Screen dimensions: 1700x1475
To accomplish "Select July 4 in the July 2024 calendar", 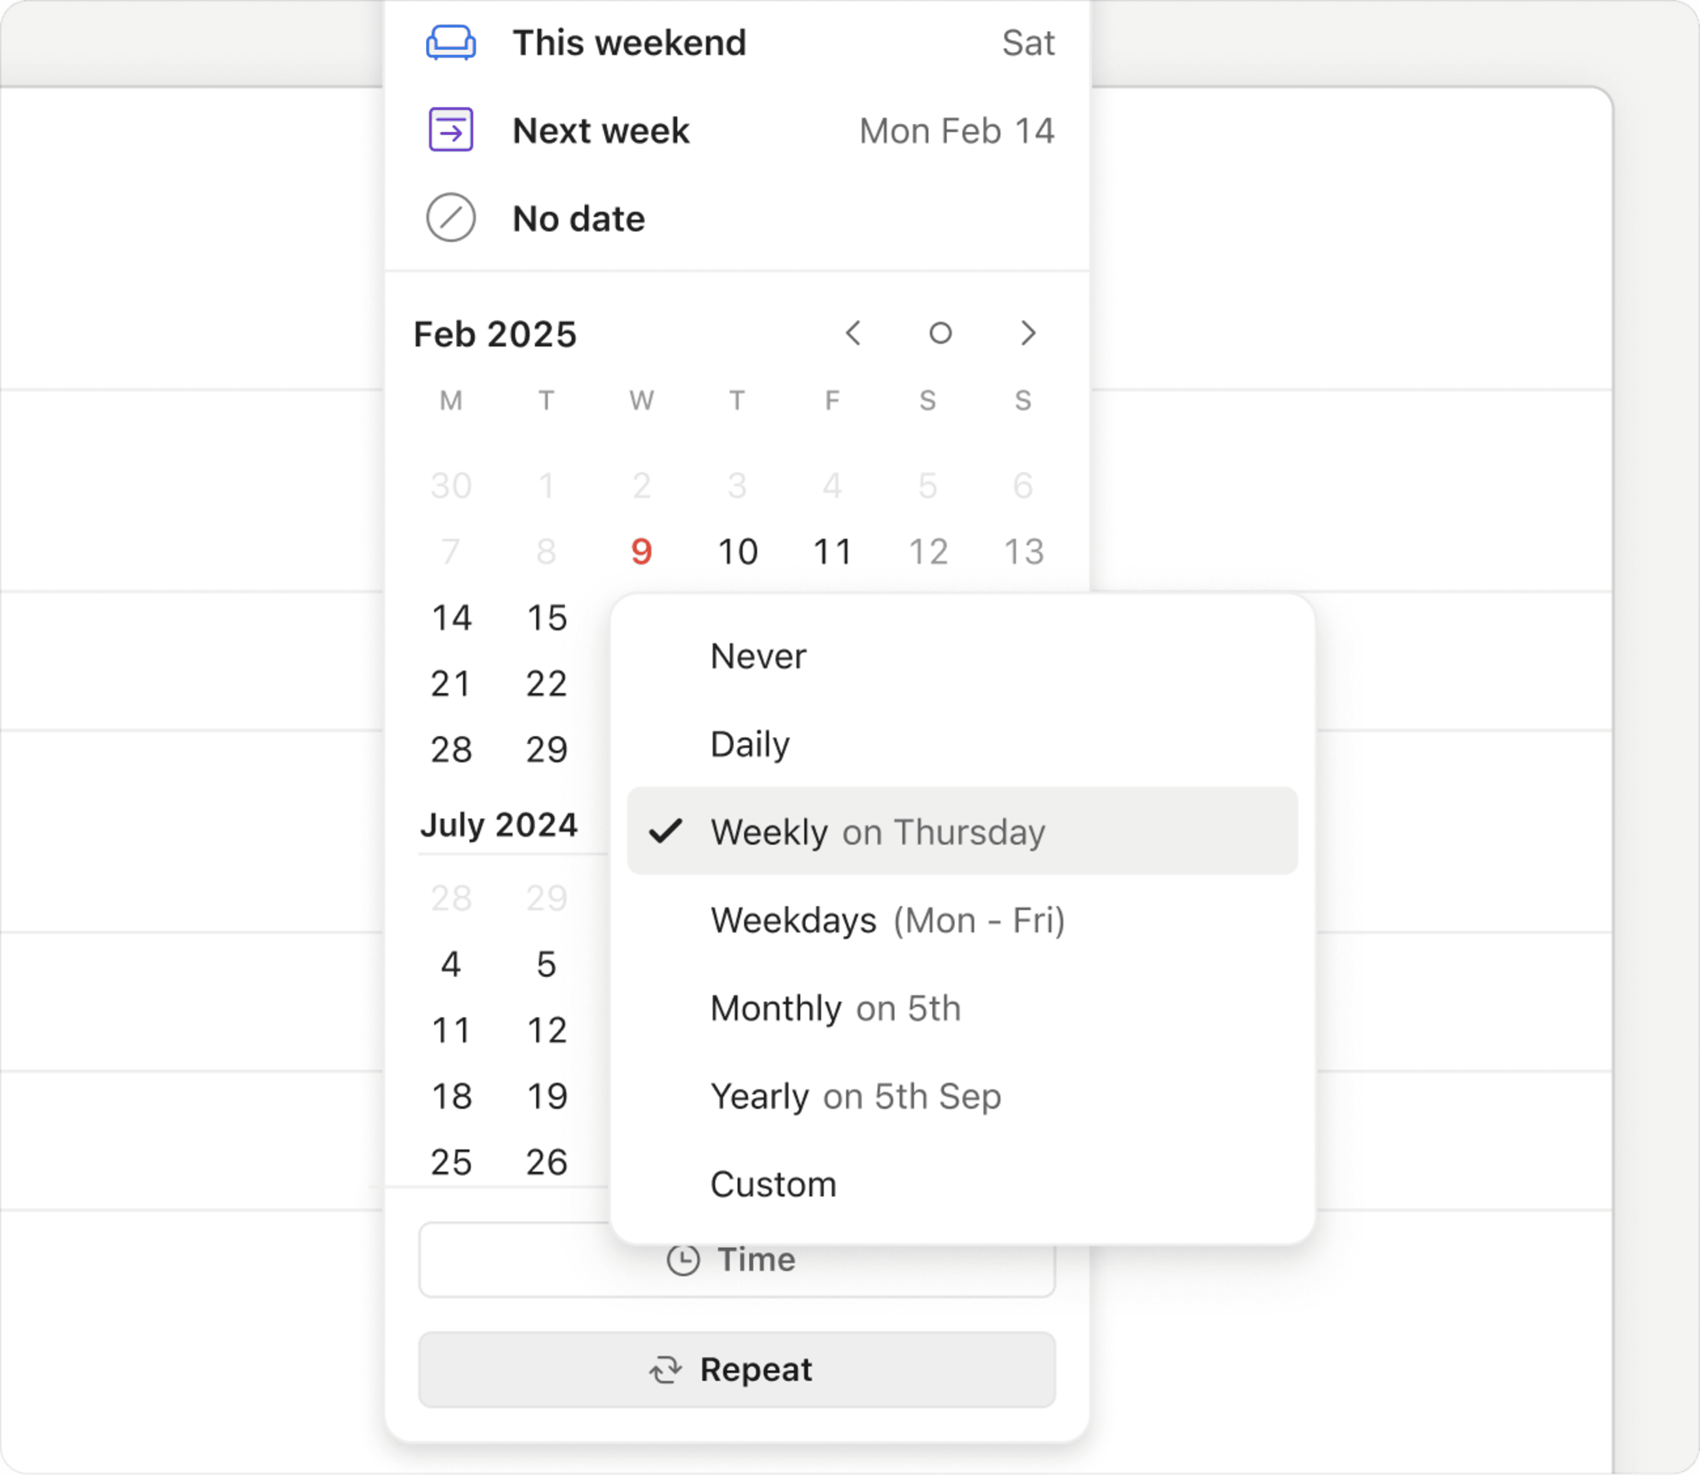I will [451, 963].
